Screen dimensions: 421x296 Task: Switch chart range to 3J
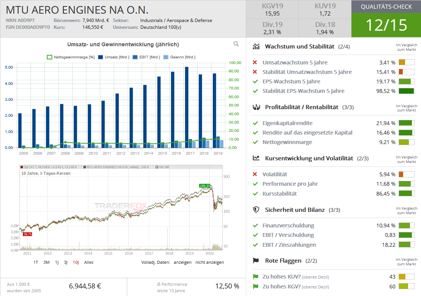(65, 262)
